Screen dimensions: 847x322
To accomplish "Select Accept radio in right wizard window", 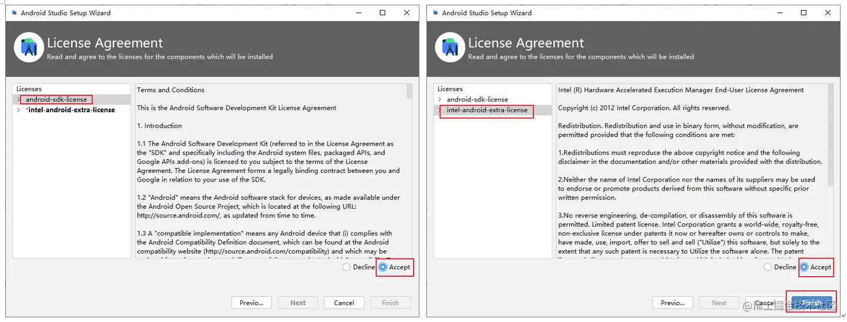I will 804,267.
